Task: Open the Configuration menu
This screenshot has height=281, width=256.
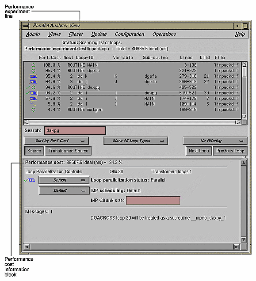Action: [130, 34]
